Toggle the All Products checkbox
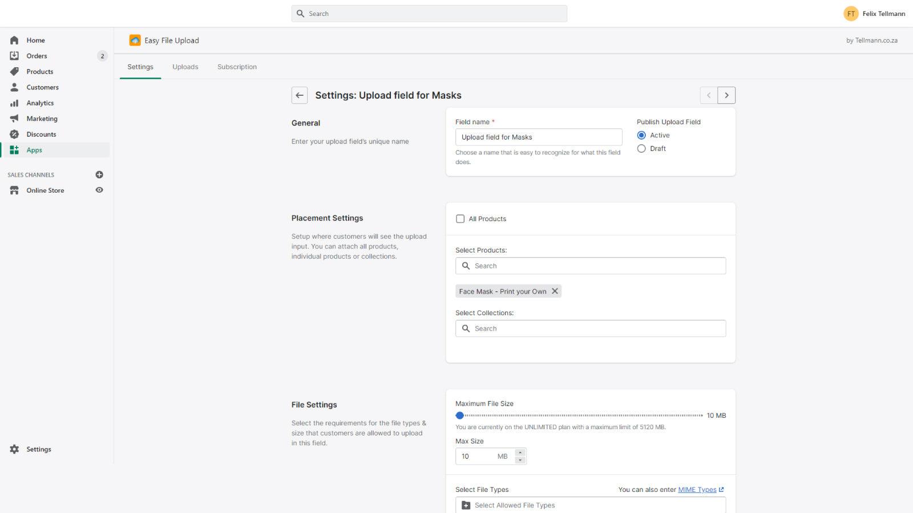The height and width of the screenshot is (513, 913). [460, 218]
